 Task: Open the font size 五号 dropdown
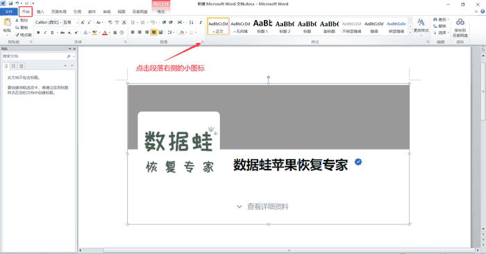click(x=78, y=23)
